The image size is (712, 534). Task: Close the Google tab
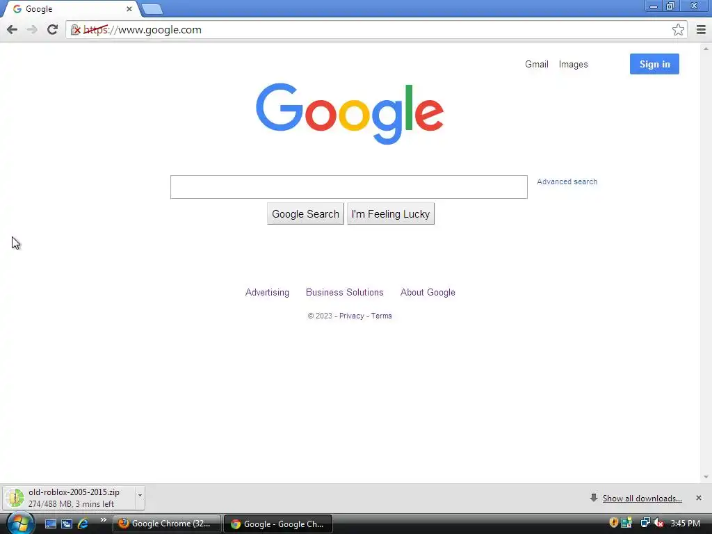(x=129, y=9)
